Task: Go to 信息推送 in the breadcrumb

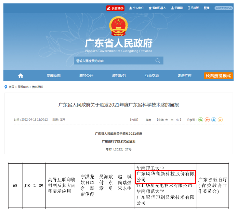Action: (x=38, y=87)
